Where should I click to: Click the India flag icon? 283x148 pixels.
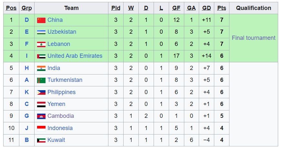pyautogui.click(x=41, y=68)
